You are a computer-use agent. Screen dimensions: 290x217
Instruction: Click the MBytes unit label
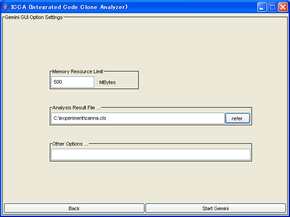(x=106, y=83)
